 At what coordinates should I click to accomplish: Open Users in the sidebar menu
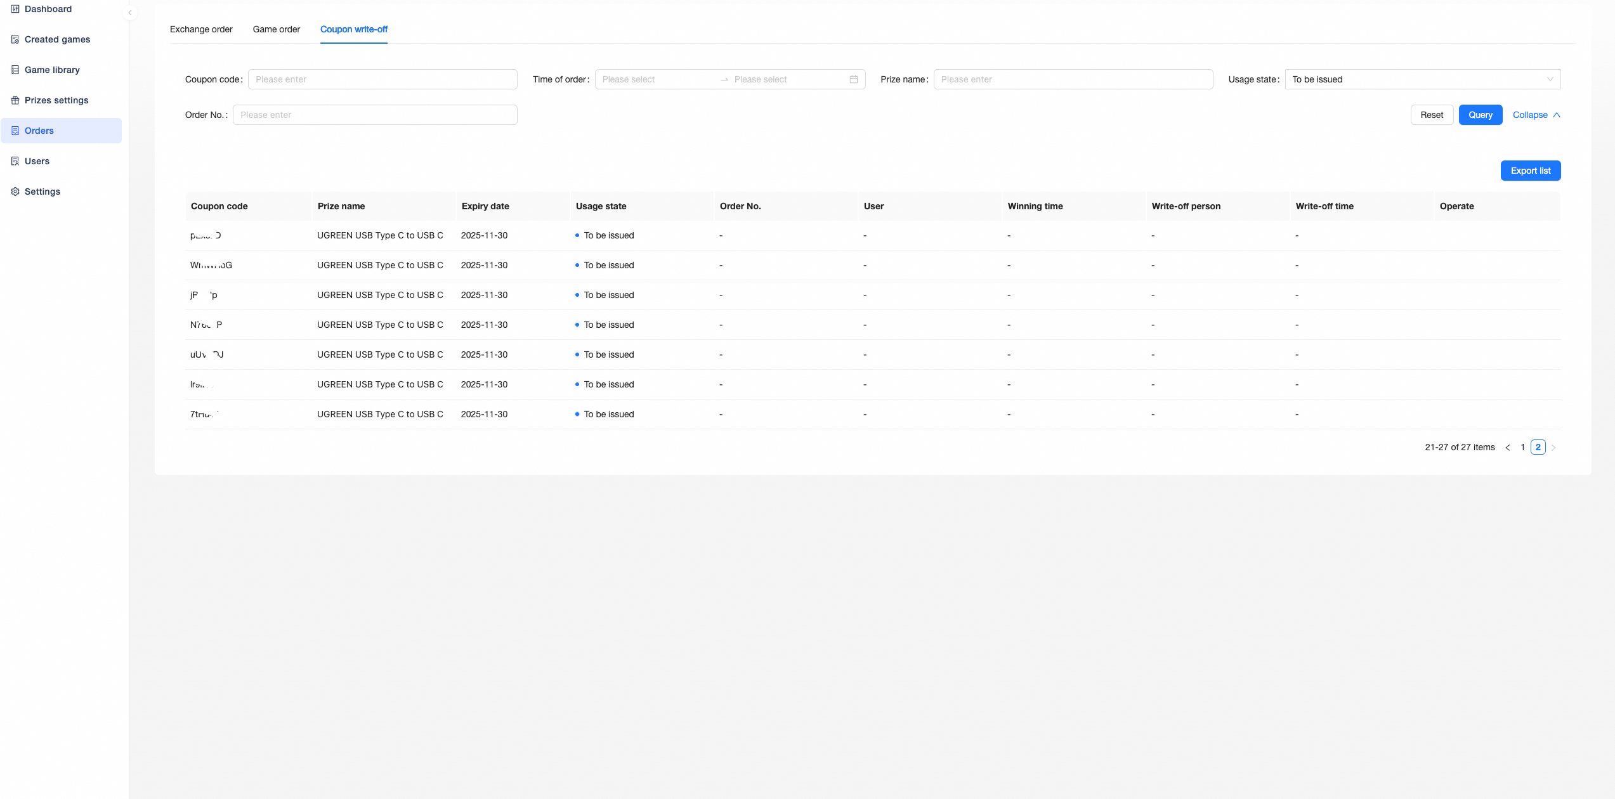coord(62,161)
